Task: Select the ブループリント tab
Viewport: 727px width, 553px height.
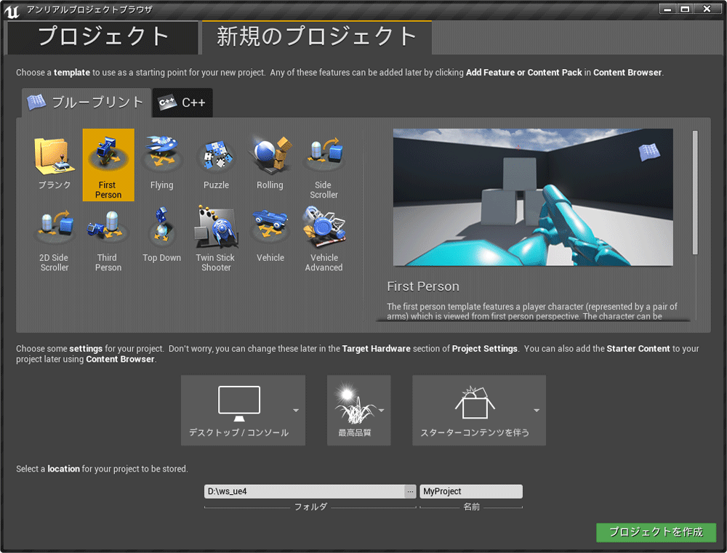Action: 87,102
